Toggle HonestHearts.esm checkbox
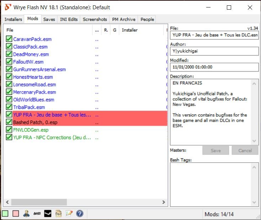Viewport: 261px width, 220px height. 9,77
